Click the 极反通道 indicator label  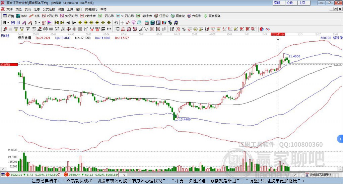[24, 38]
